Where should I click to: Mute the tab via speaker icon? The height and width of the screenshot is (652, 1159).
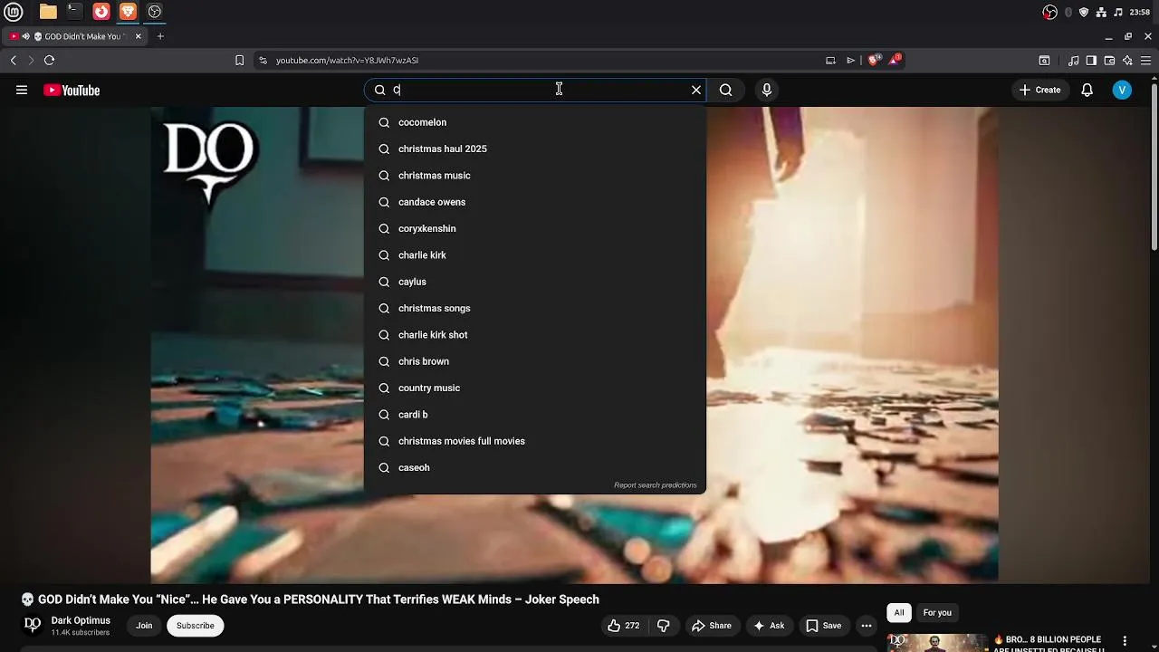[26, 36]
